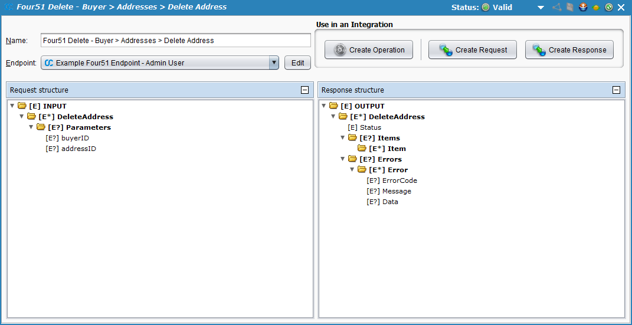Image resolution: width=632 pixels, height=325 pixels.
Task: Collapse the INPUT node in request tree
Action: (12, 106)
